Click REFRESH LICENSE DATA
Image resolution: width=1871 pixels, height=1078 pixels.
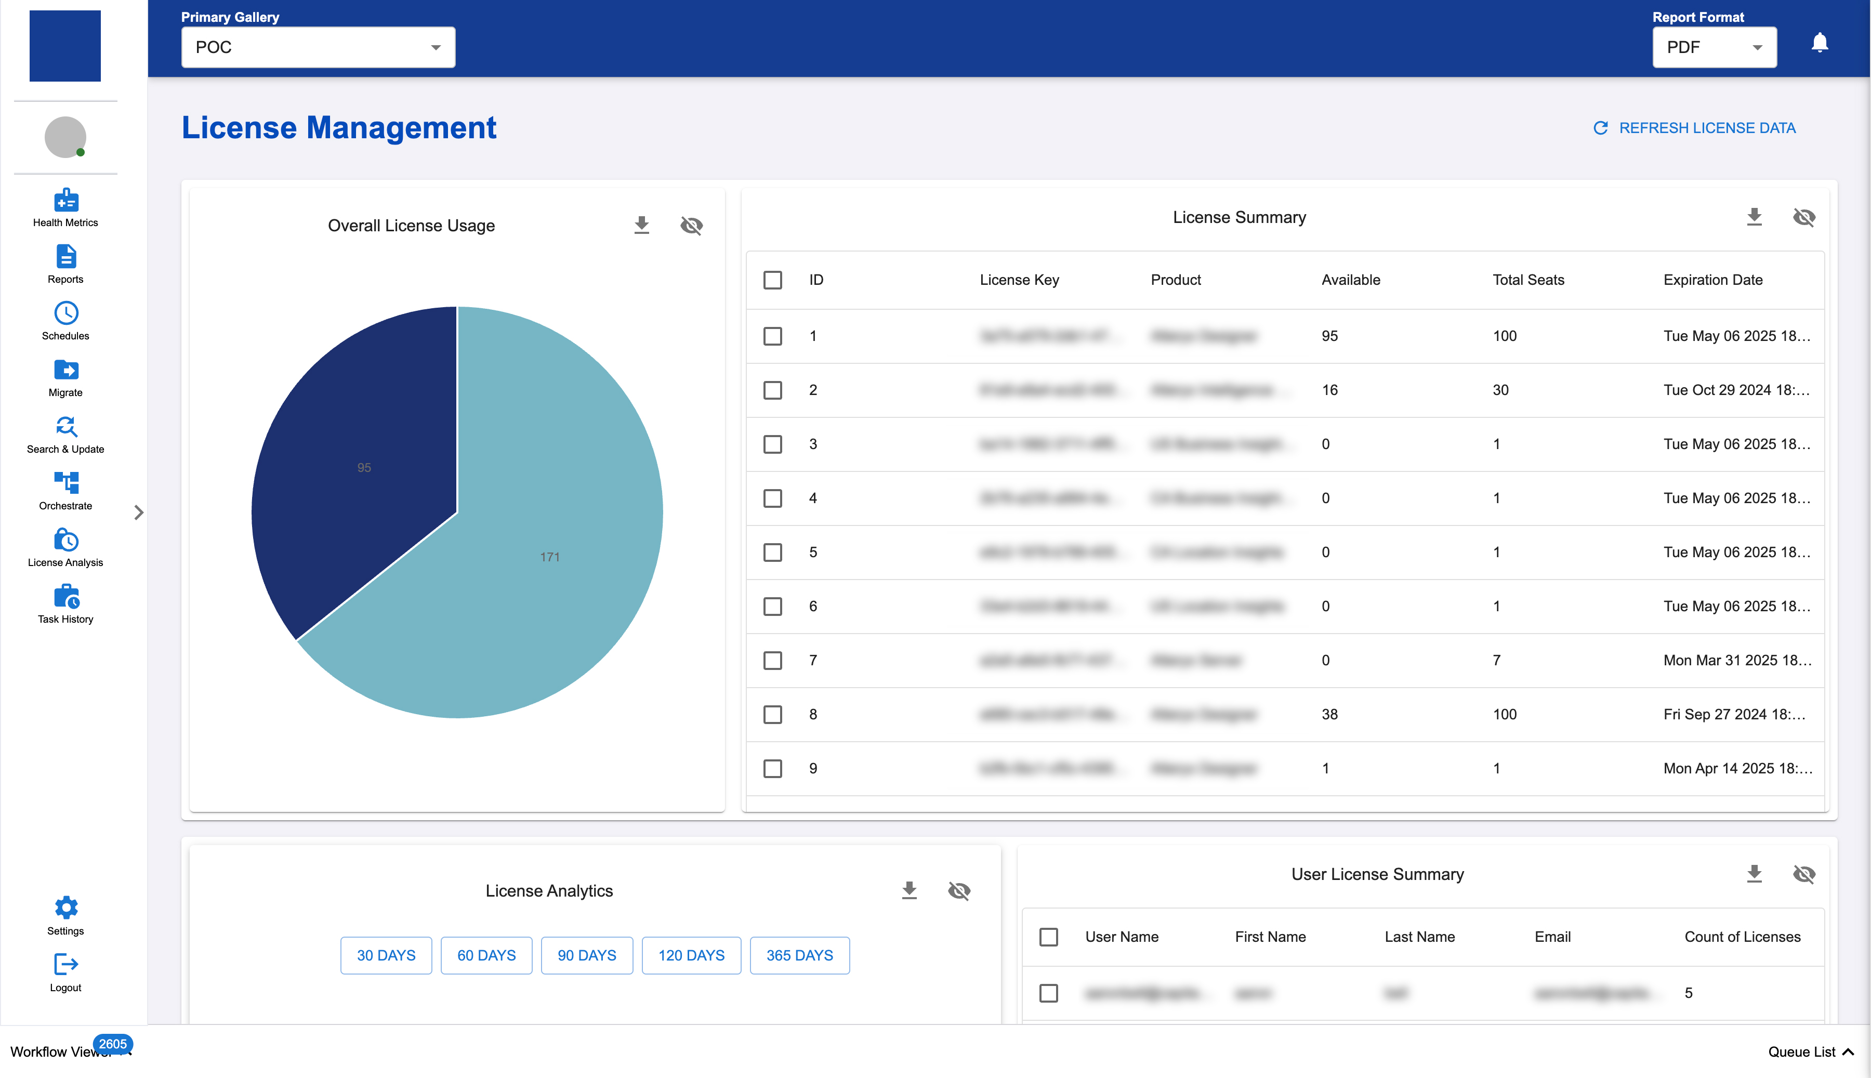coord(1694,128)
